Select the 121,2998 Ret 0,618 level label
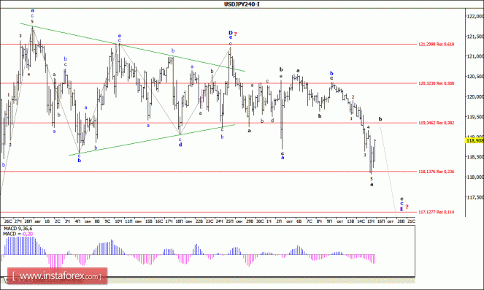This screenshot has width=484, height=290. click(436, 44)
